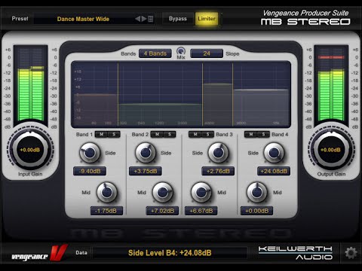Click the input level meter

[30, 85]
